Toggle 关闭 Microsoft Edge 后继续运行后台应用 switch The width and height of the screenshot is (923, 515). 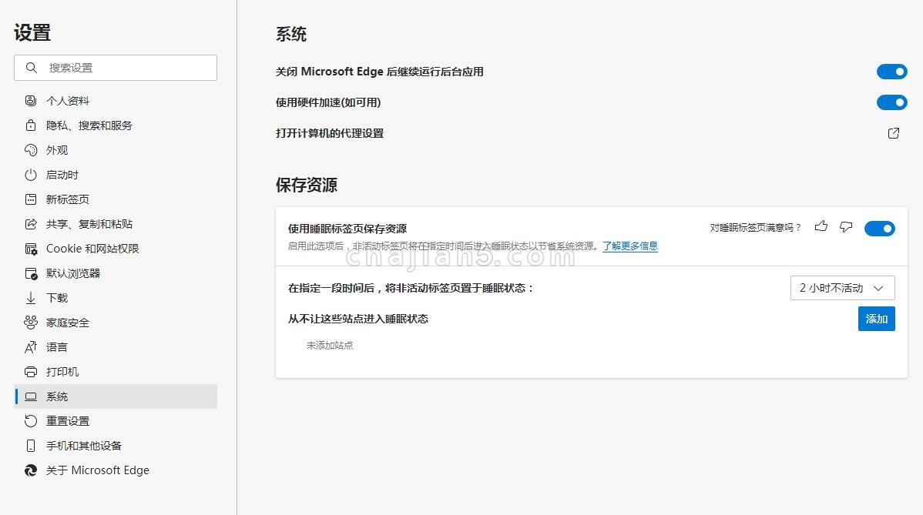892,72
